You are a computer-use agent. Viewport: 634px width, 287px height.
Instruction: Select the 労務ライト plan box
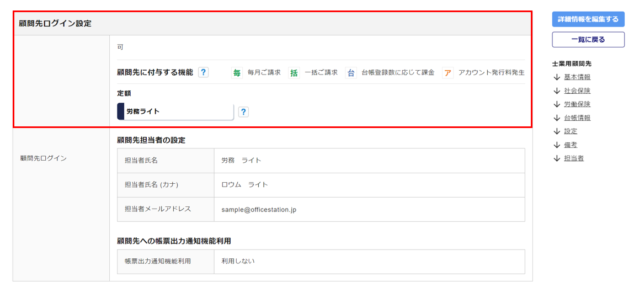175,111
